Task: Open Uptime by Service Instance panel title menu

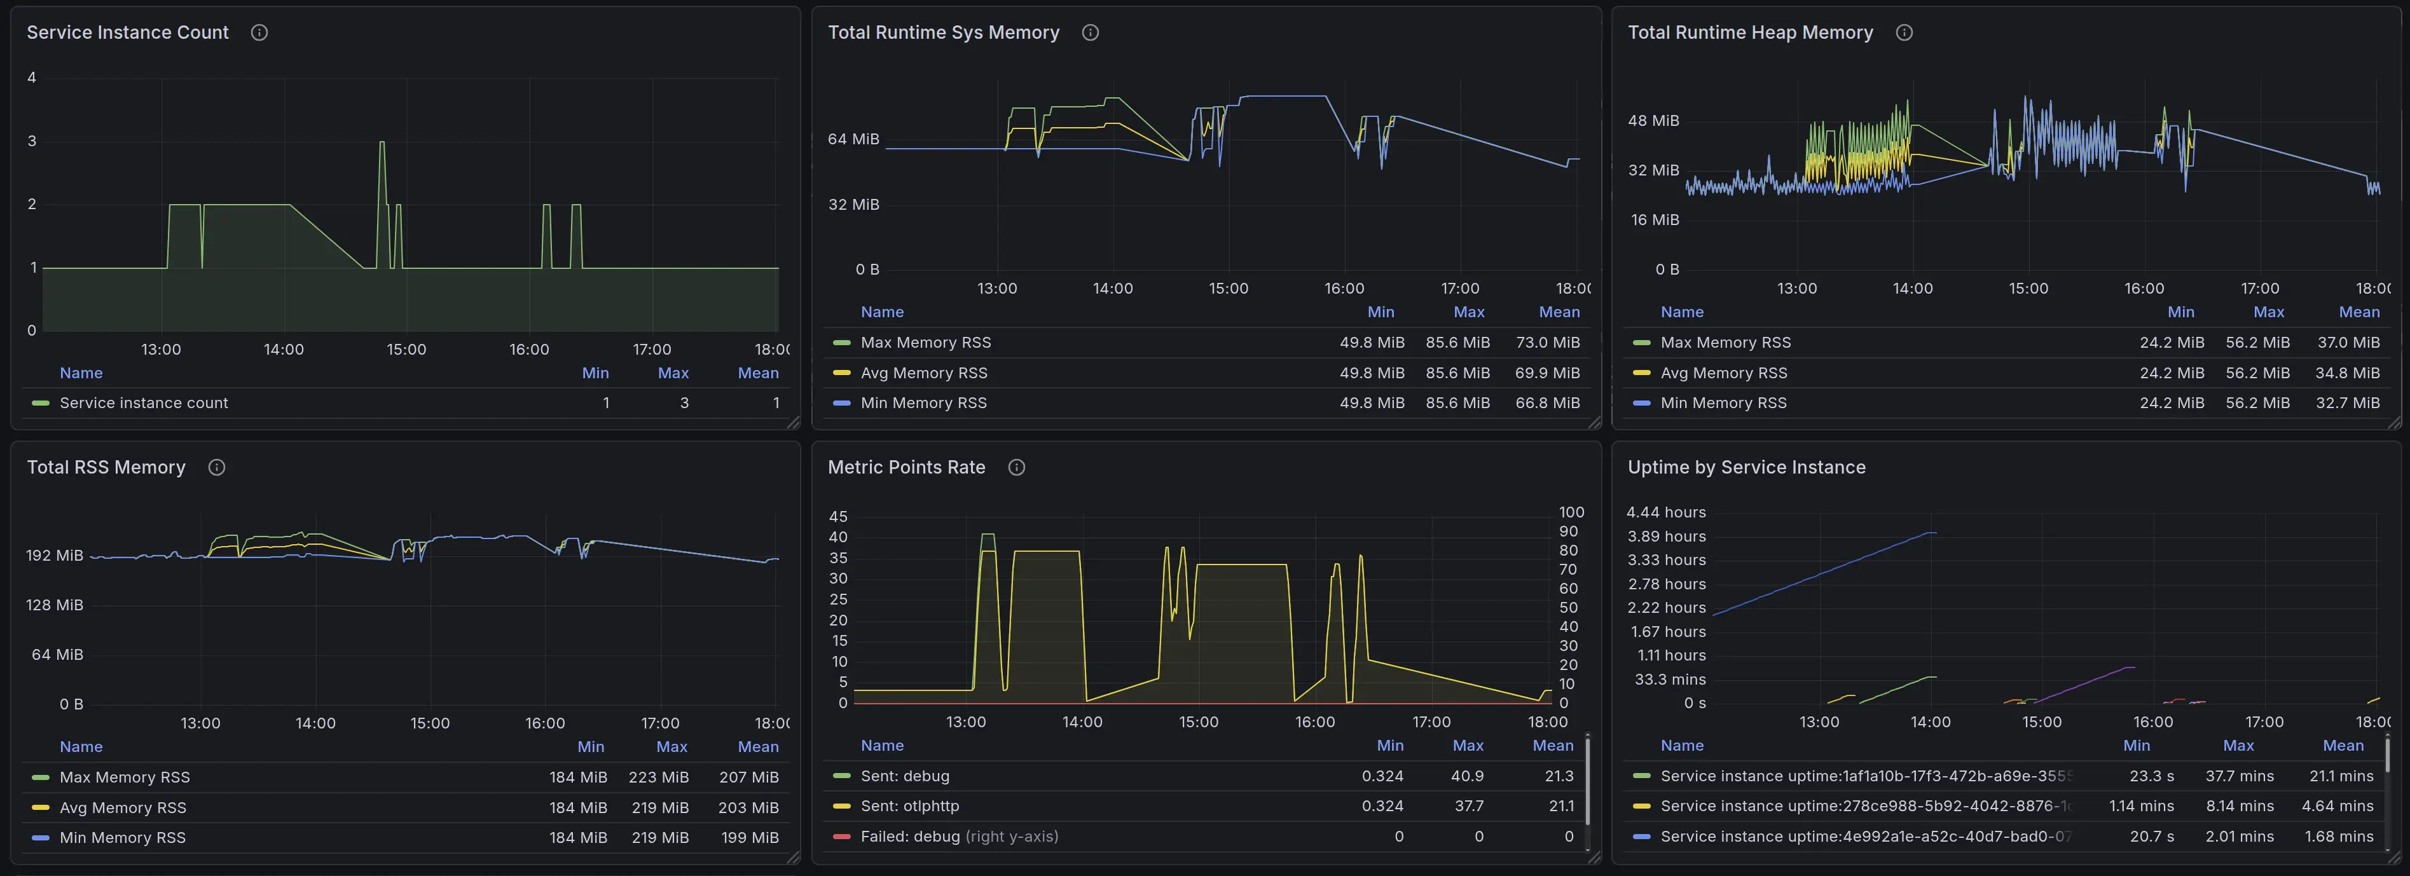Action: (1746, 467)
